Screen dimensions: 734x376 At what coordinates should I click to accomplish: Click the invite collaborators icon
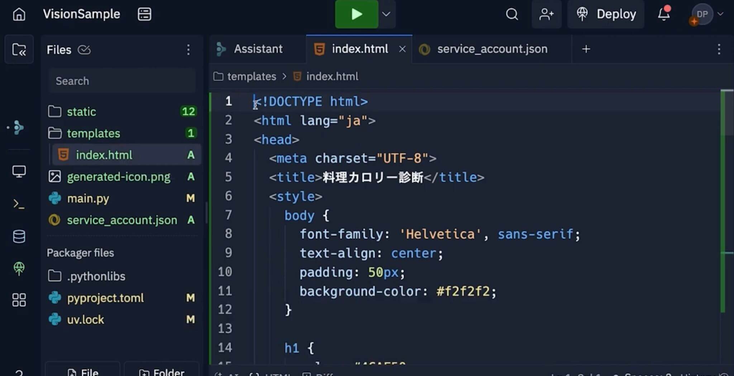(546, 14)
